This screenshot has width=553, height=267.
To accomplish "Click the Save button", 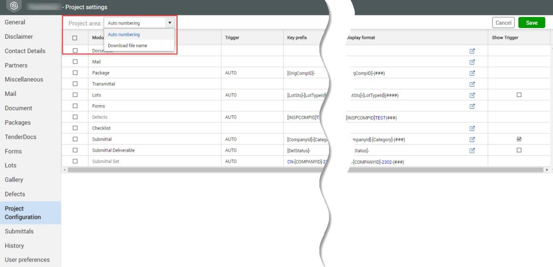I will coord(532,23).
